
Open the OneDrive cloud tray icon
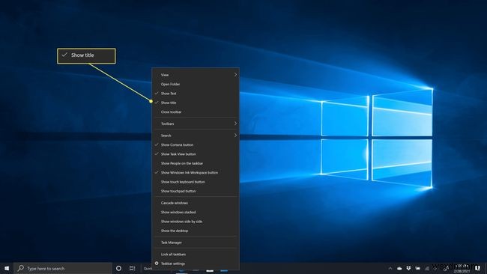point(399,269)
